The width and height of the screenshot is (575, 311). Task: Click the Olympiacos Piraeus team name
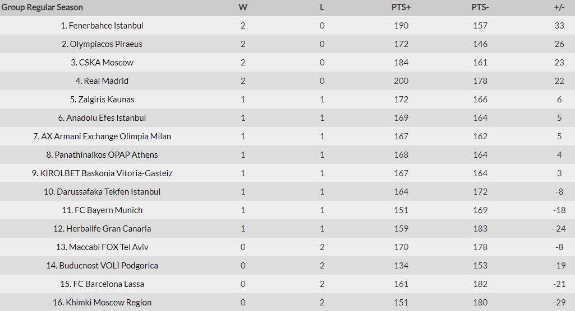(106, 44)
